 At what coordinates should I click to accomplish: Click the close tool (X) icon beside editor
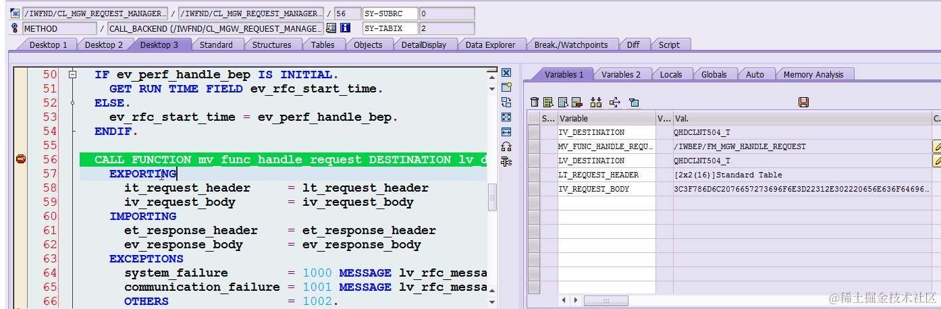tap(506, 72)
